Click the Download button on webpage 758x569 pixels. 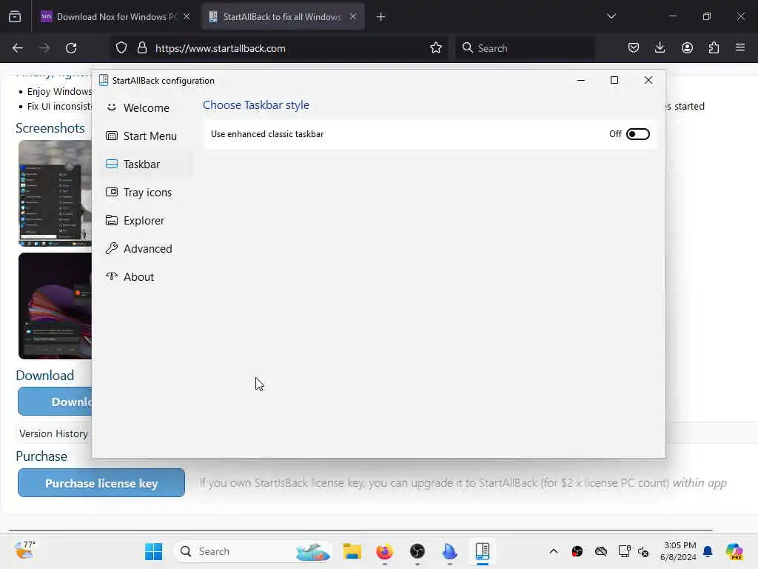coord(55,401)
